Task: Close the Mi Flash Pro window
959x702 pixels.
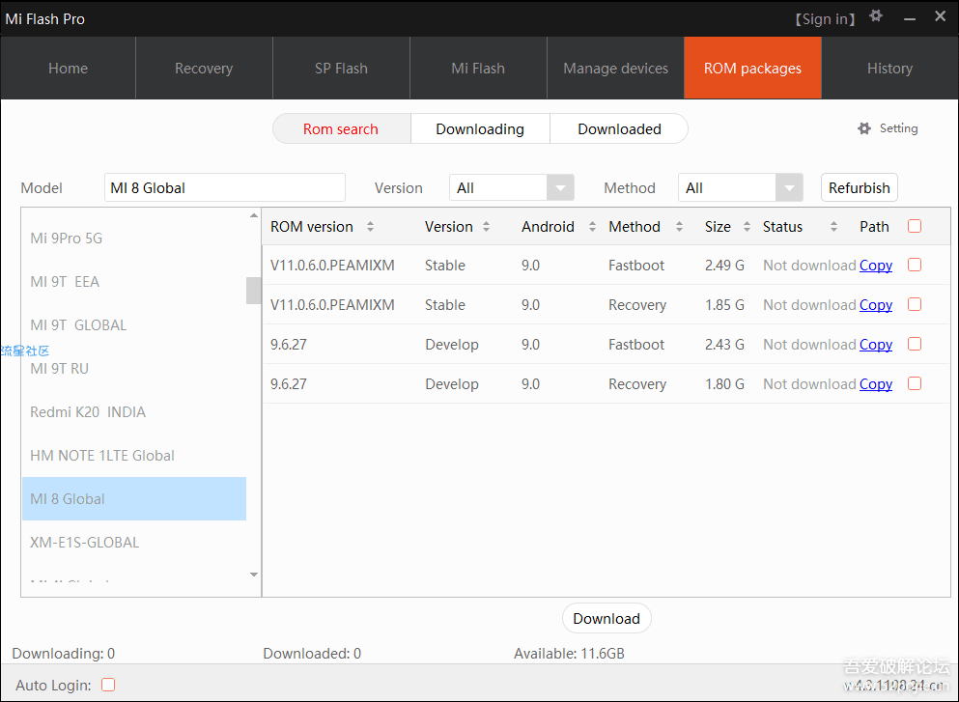Action: coord(941,16)
